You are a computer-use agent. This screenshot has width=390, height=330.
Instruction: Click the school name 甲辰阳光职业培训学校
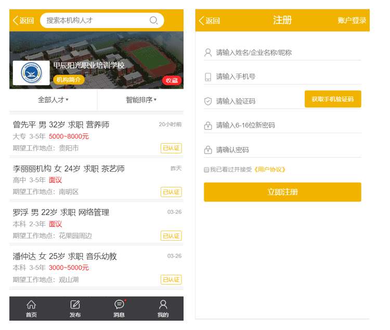[89, 65]
